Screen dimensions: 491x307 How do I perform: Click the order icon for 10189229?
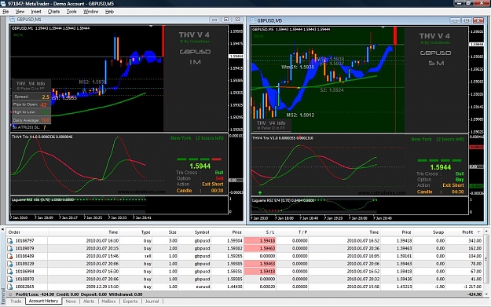pyautogui.click(x=10, y=264)
